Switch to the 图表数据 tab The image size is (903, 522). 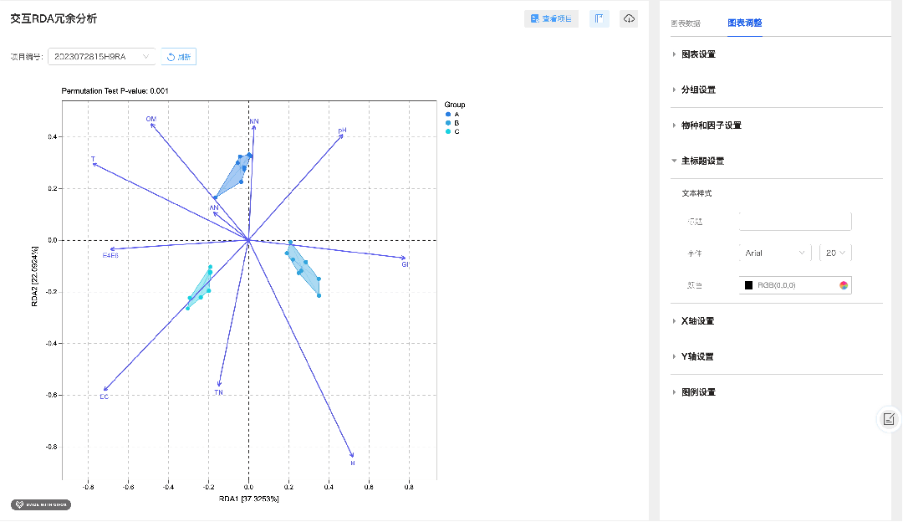(x=686, y=23)
